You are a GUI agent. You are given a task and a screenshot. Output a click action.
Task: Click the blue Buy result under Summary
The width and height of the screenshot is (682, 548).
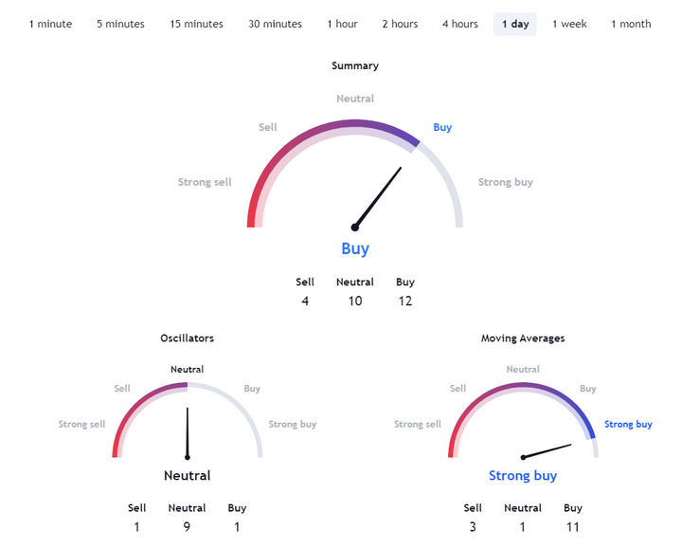(355, 248)
